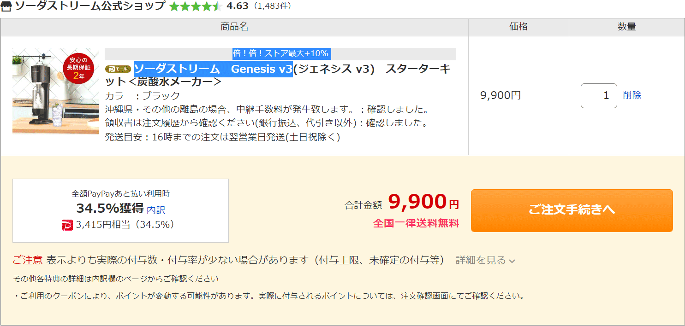Image resolution: width=685 pixels, height=326 pixels.
Task: Open the ソーダストリーム公式ショップ store page
Action: [90, 6]
